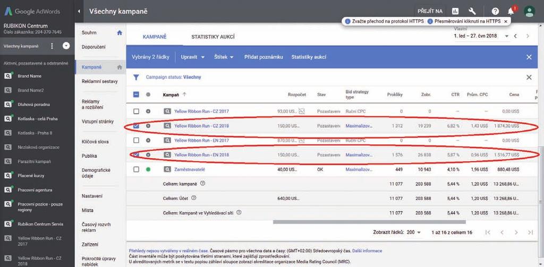Click home icon next to Kampaně nav item
This screenshot has height=267, width=544.
[120, 67]
